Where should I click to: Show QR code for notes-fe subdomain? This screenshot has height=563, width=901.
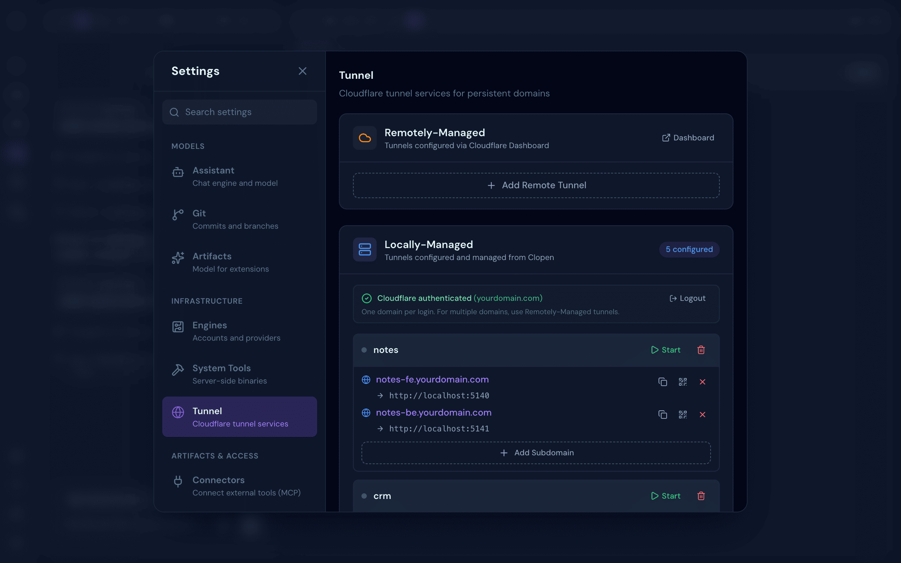pos(682,382)
